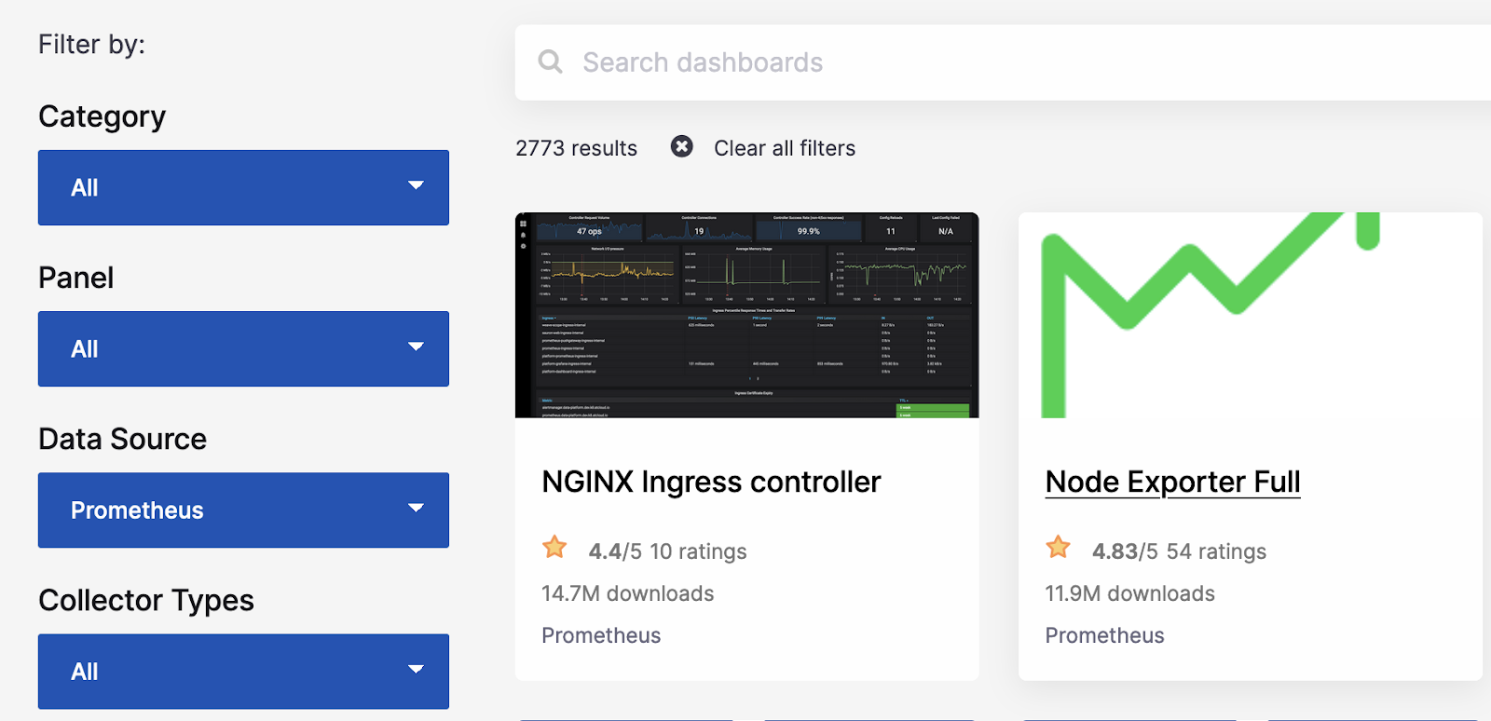The width and height of the screenshot is (1491, 721).
Task: Click the 14.7M downloads text
Action: pyautogui.click(x=628, y=593)
